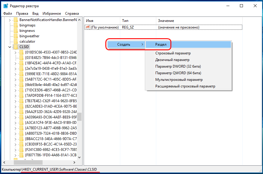This screenshot has height=174, width=263.
Task: Click the tree horizontal scrollbar left arrow
Action: click(4, 163)
